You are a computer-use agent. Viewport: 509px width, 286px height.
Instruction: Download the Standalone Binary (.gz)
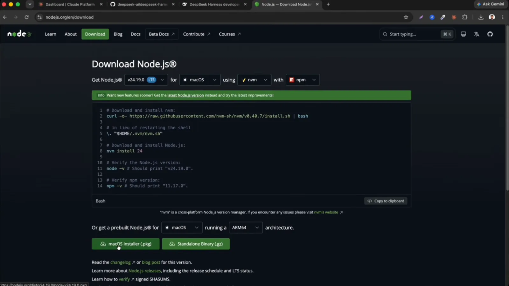click(x=196, y=244)
